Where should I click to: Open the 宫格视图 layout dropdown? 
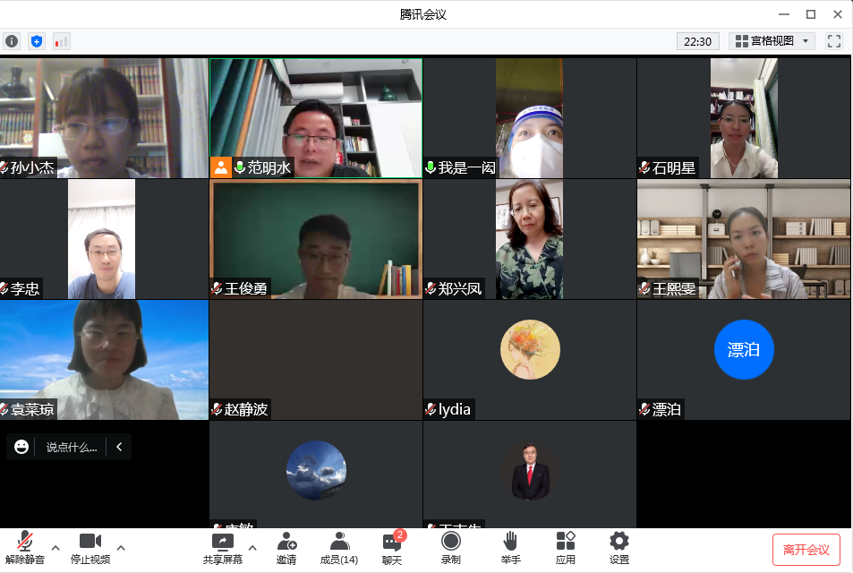(772, 41)
